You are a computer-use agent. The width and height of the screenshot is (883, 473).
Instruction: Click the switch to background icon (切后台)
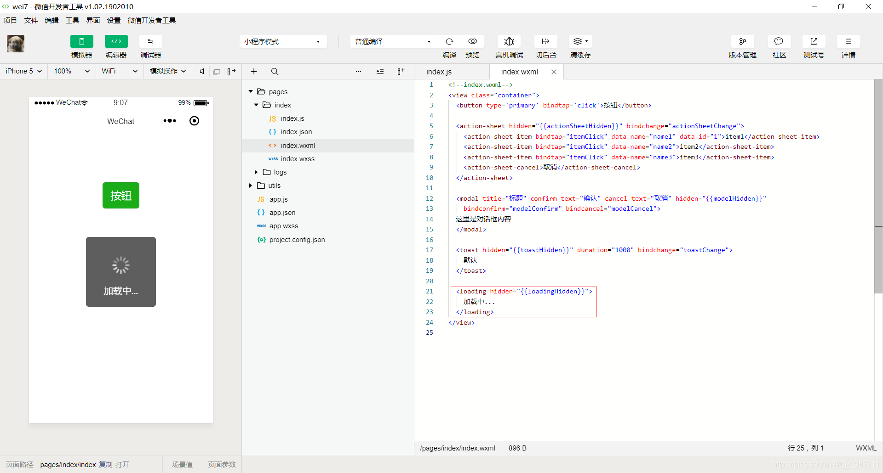tap(546, 41)
